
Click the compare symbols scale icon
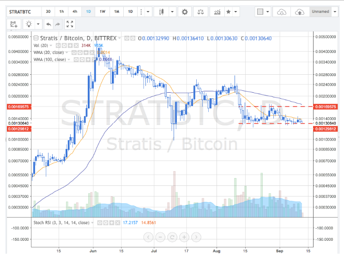click(199, 12)
